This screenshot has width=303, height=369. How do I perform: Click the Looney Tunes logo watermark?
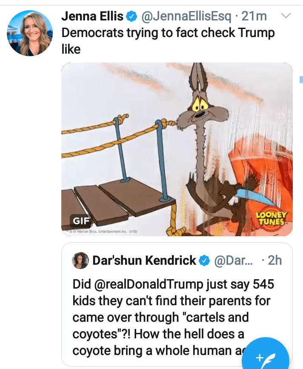271,218
